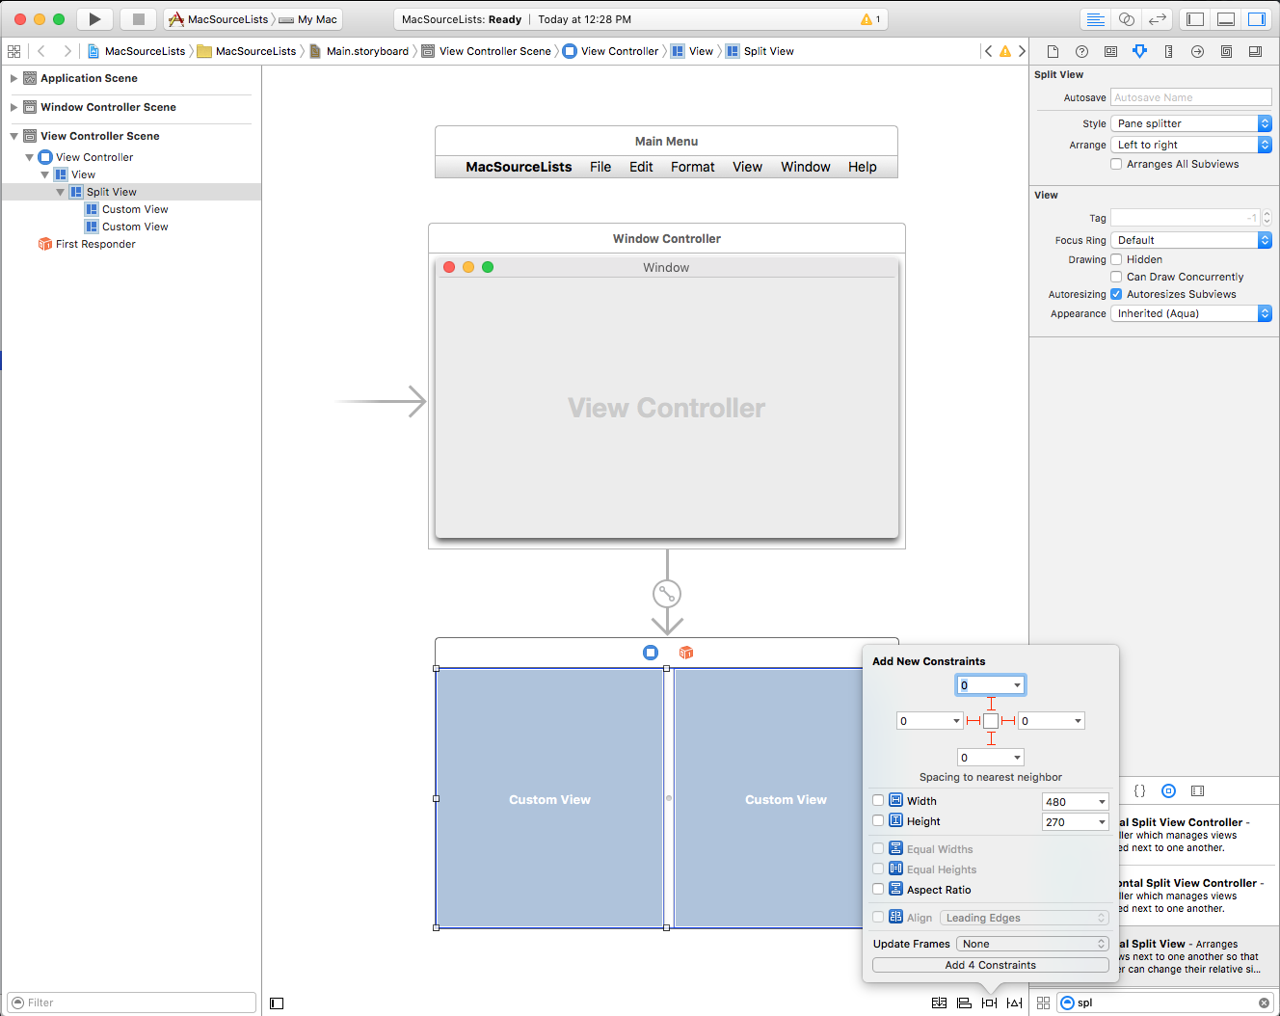
Task: Select the Connections inspector arrow icon
Action: 1198,51
